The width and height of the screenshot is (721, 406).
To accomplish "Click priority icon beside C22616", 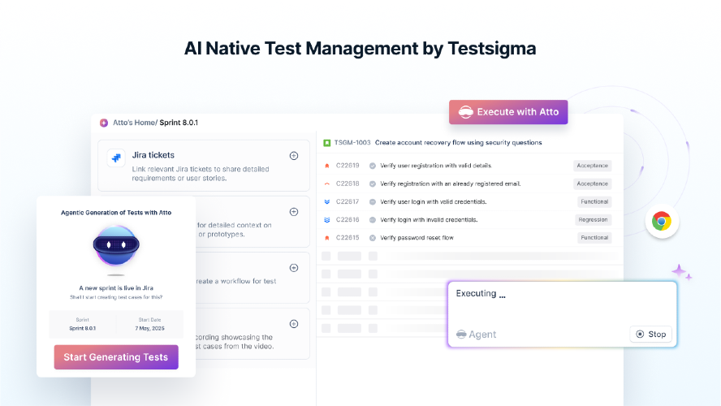I will (326, 219).
